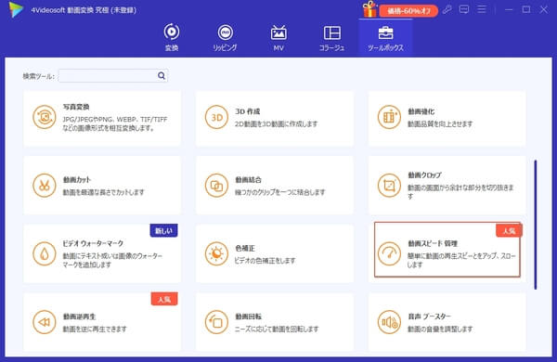
Task: Open the feedback message icon
Action: click(464, 9)
